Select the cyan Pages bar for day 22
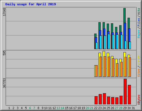Screen dimensions: 142x111 (97, 46)
